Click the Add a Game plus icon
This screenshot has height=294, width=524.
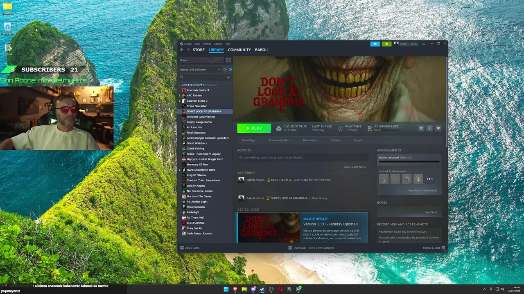coord(182,248)
